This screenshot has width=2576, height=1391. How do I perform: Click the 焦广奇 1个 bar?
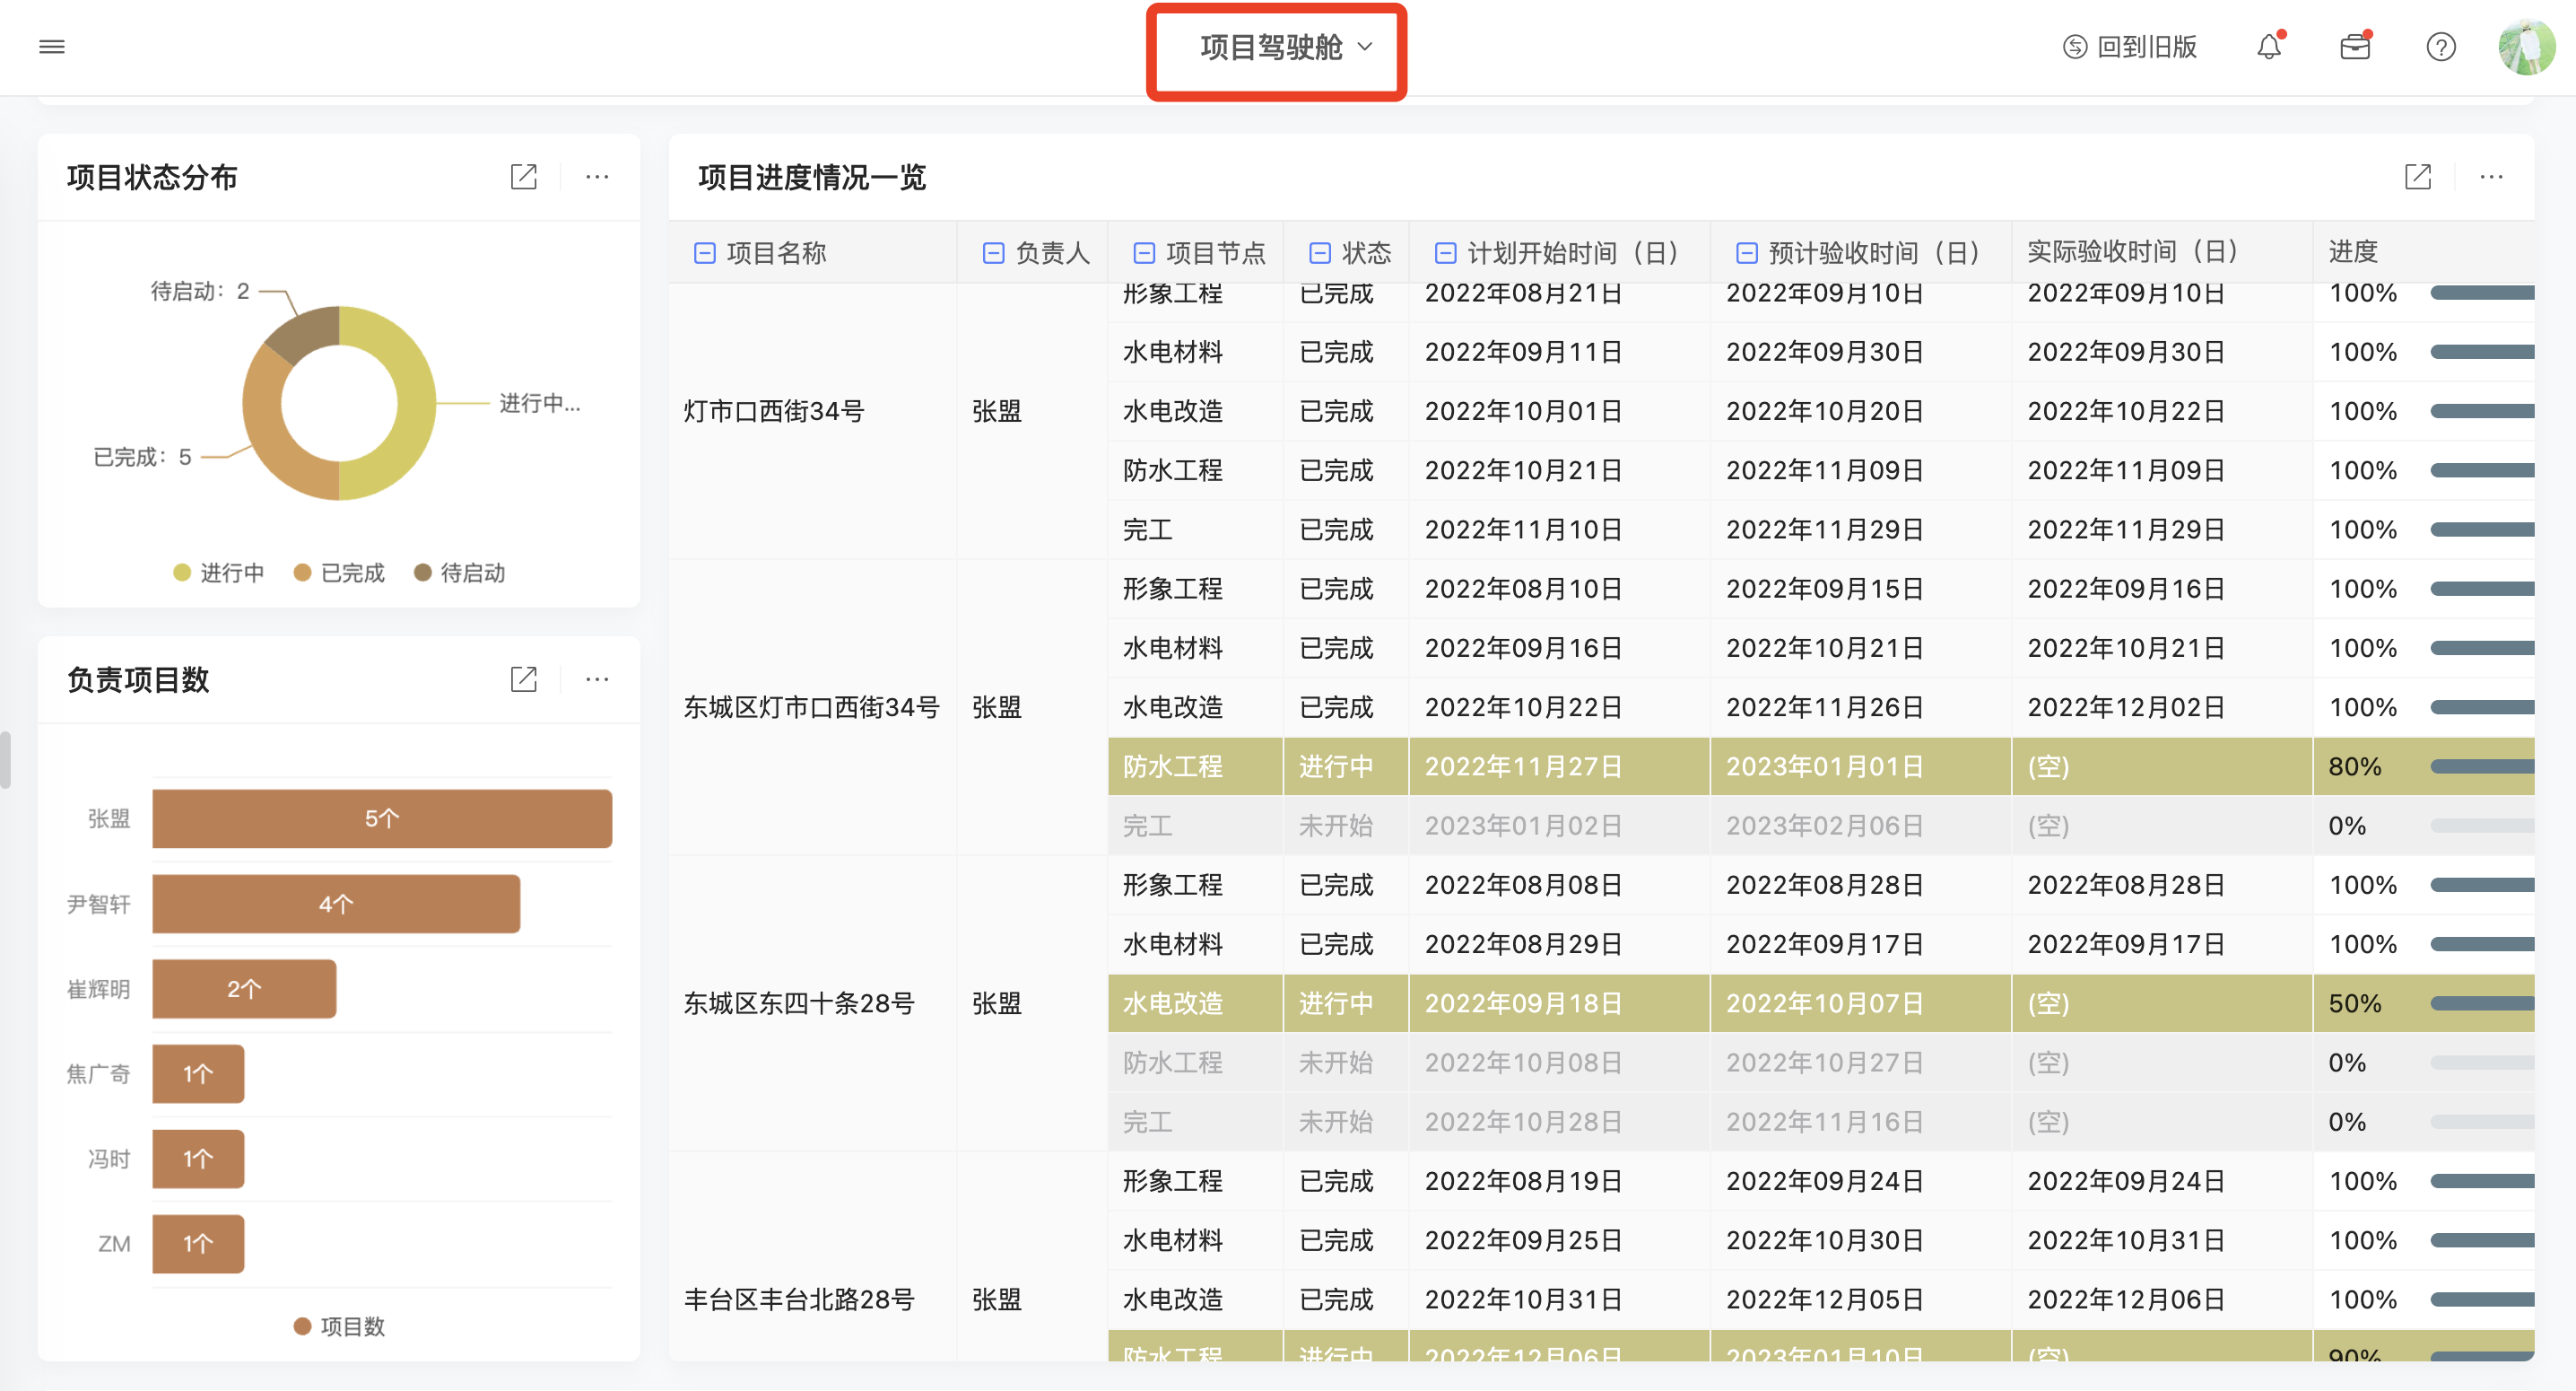[x=198, y=1074]
